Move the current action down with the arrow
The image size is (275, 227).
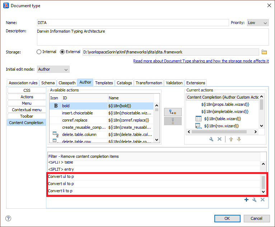click(x=239, y=139)
